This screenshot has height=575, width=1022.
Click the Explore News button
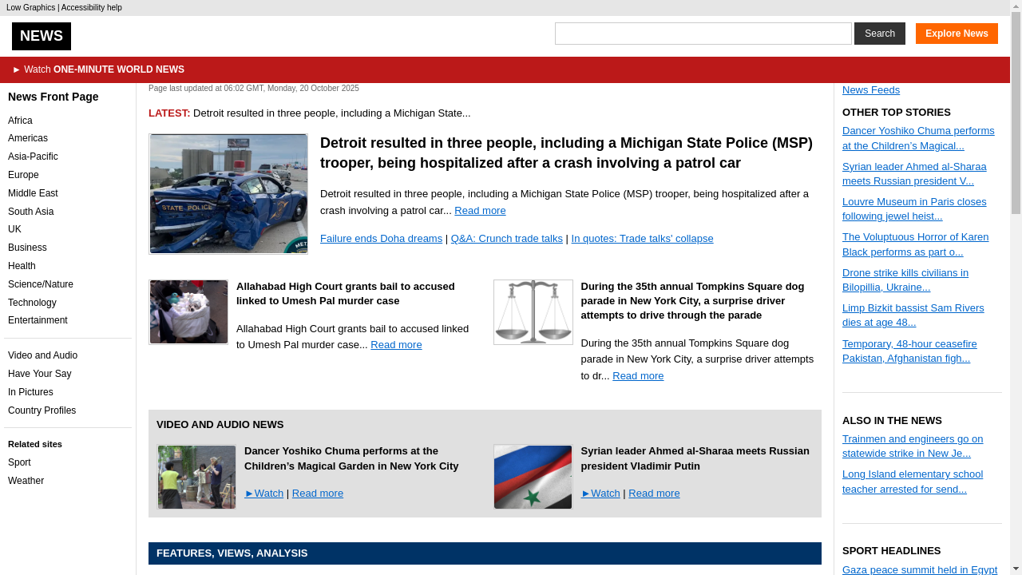pos(957,34)
